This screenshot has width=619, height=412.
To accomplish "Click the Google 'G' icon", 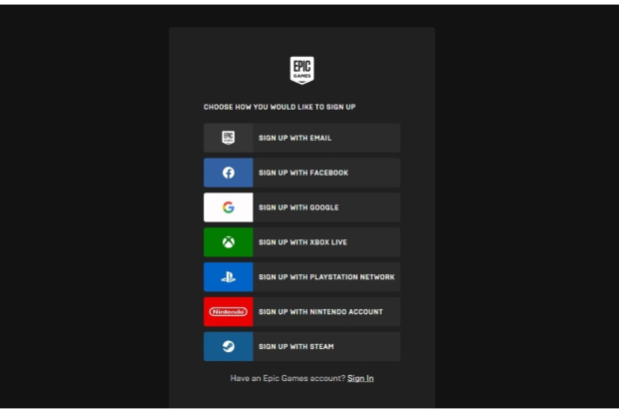I will 228,207.
